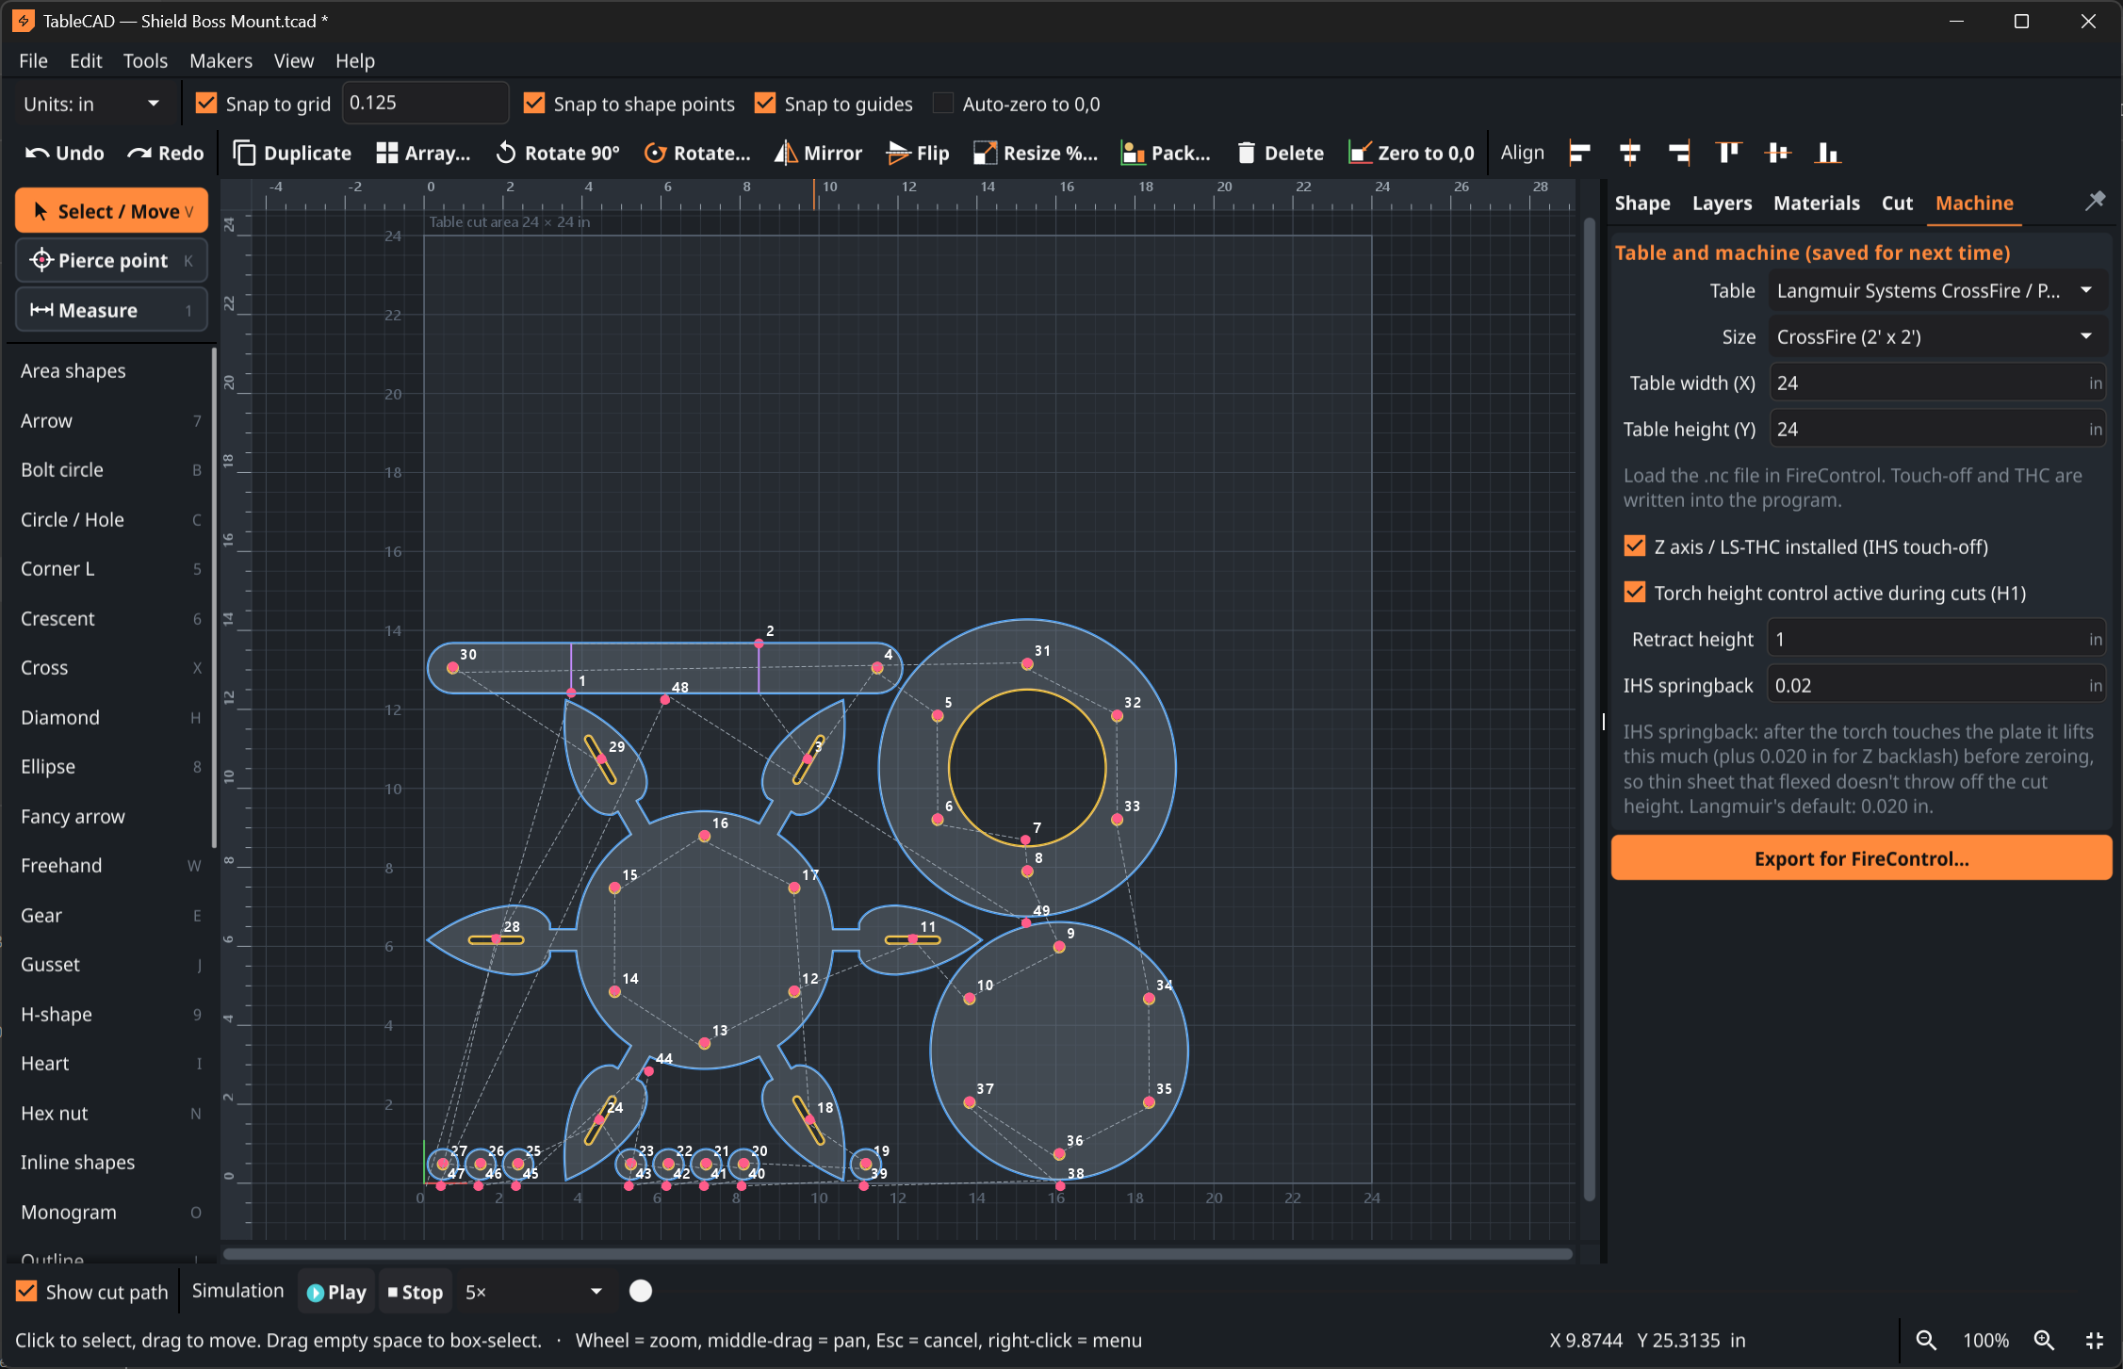Image resolution: width=2123 pixels, height=1369 pixels.
Task: Open the Pack tool
Action: pos(1166,153)
